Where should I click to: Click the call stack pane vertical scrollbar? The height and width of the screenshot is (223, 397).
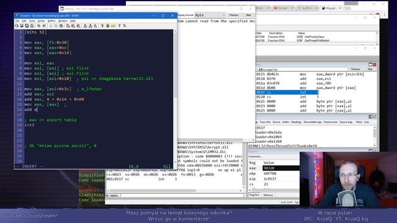[375, 136]
